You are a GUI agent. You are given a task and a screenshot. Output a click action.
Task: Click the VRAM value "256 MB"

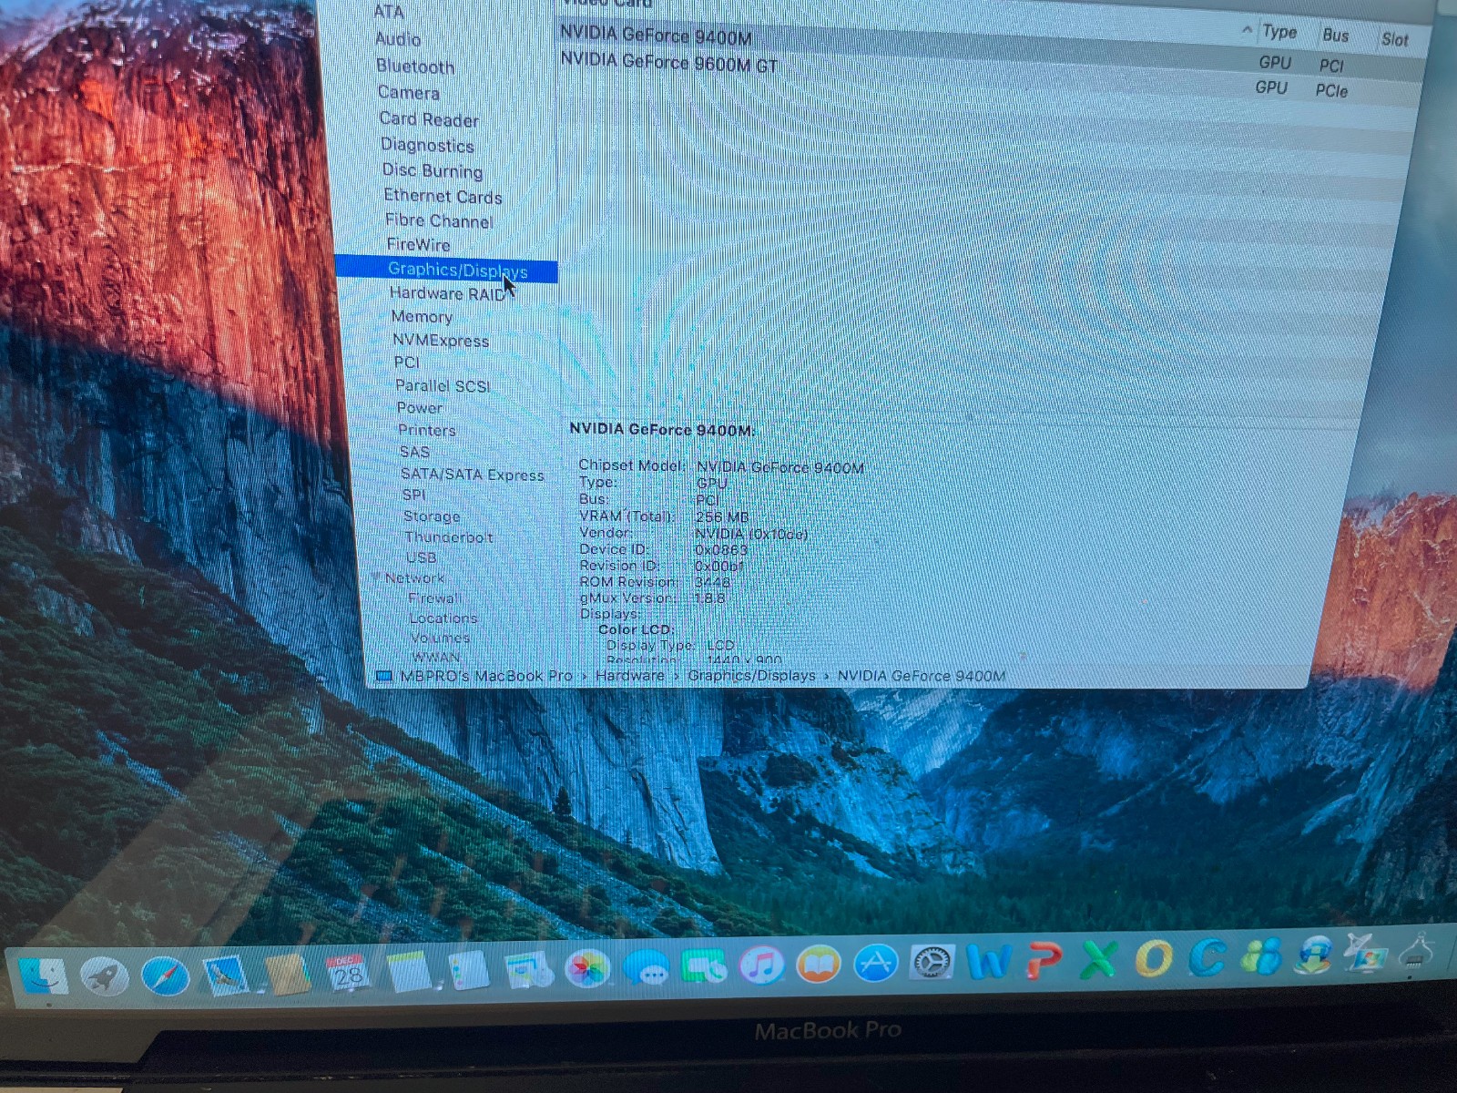(x=722, y=517)
